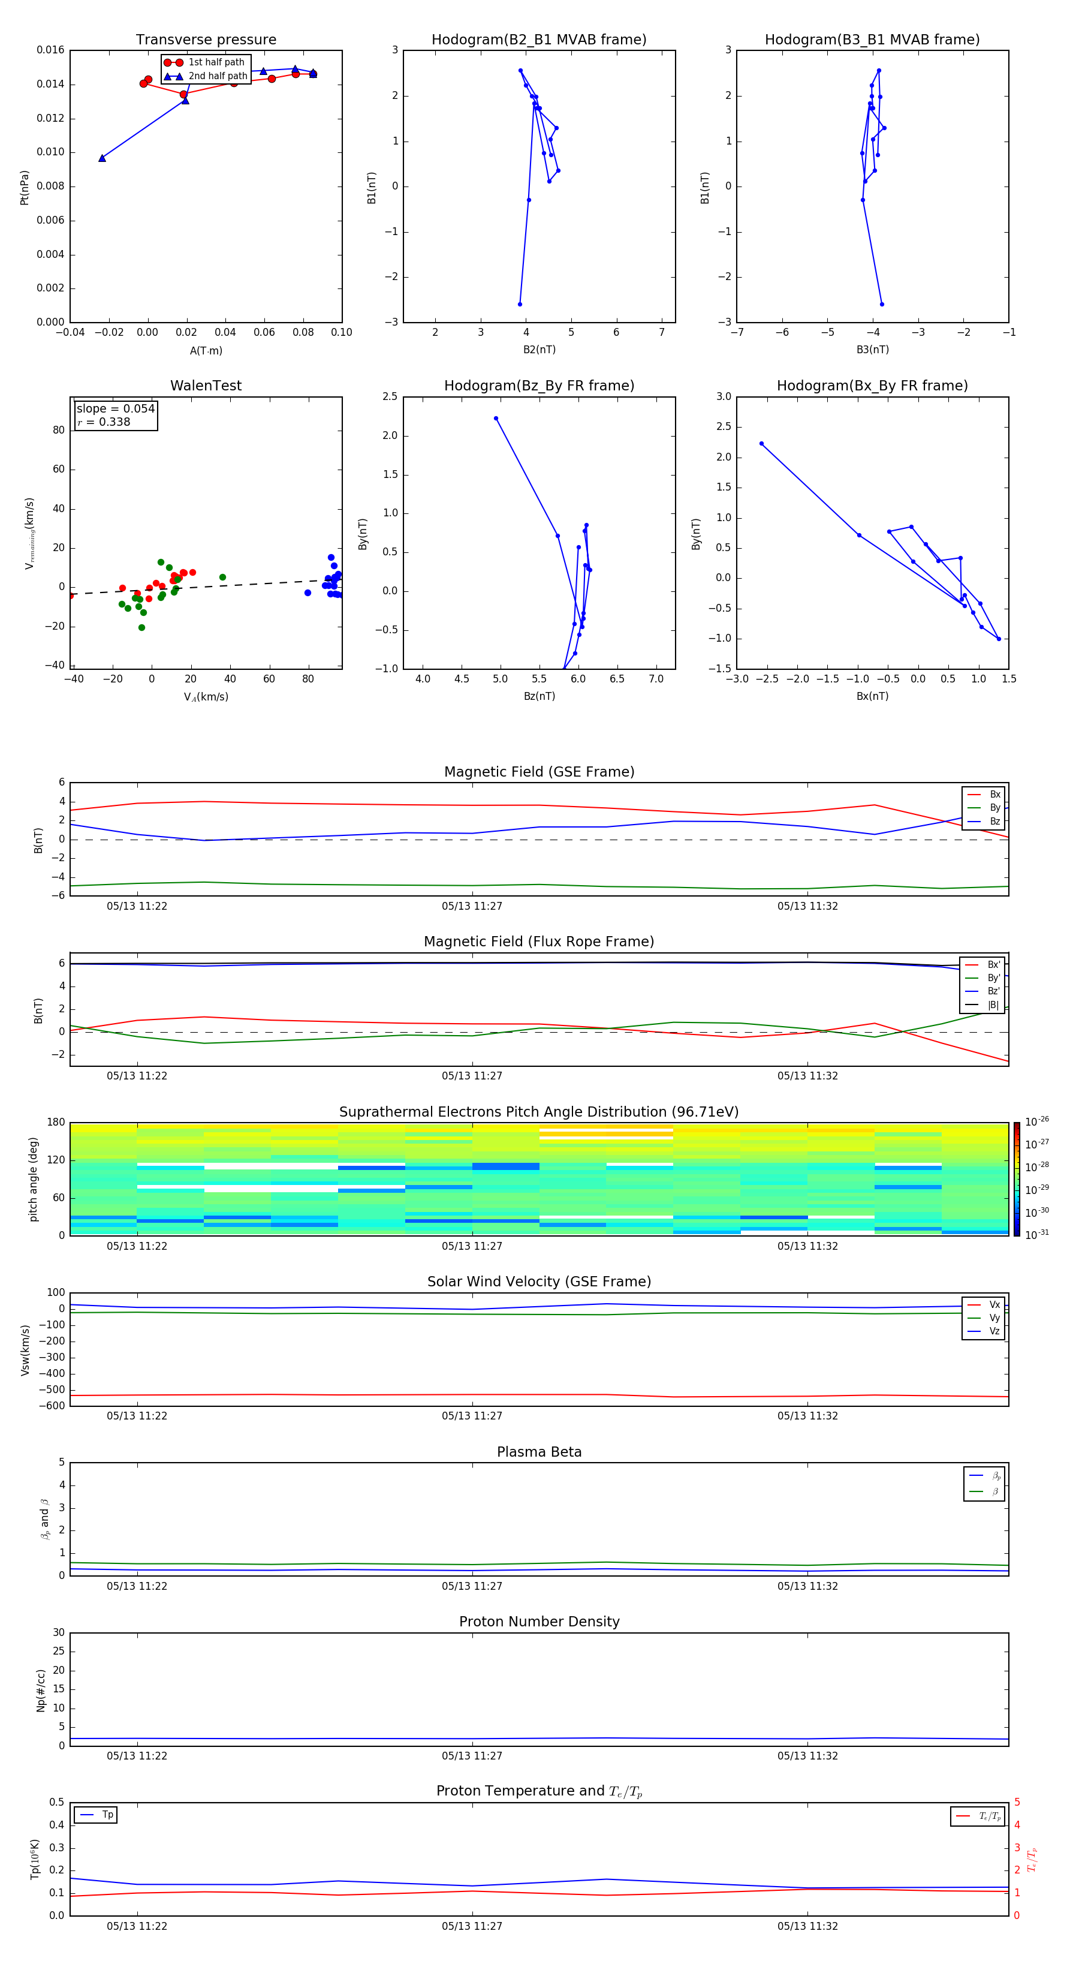The height and width of the screenshot is (1979, 1079).
Task: Click the "05/13 11:32" tick under Proton Temperature panel
Action: point(807,1926)
